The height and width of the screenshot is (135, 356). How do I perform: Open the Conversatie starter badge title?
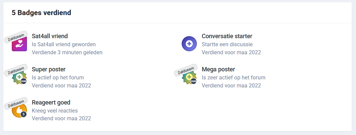coord(227,36)
